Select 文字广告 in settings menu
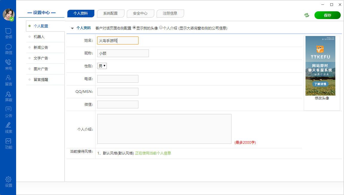 pyautogui.click(x=45, y=58)
